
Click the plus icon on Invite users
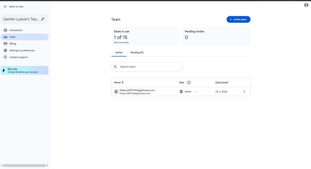(231, 20)
